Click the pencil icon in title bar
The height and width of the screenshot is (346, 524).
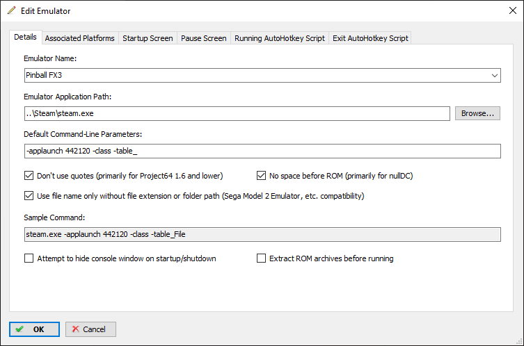pos(11,10)
